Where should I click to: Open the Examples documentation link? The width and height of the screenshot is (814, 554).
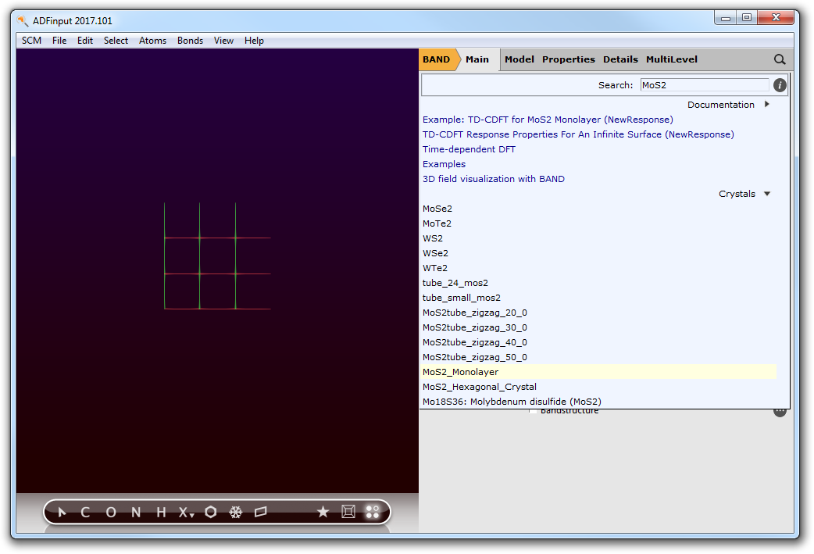click(x=444, y=164)
